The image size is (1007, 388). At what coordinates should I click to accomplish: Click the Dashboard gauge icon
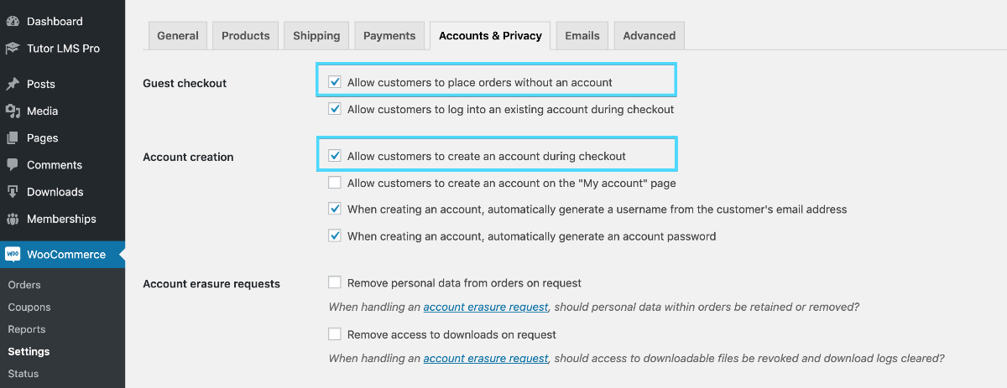[x=13, y=21]
